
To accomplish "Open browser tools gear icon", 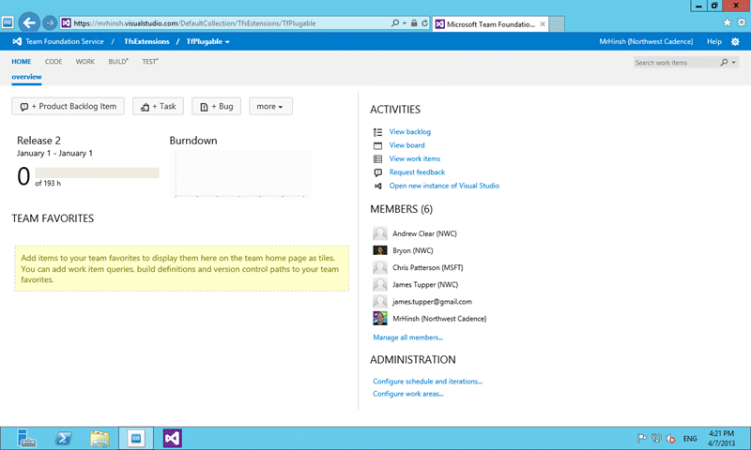I will coord(742,22).
